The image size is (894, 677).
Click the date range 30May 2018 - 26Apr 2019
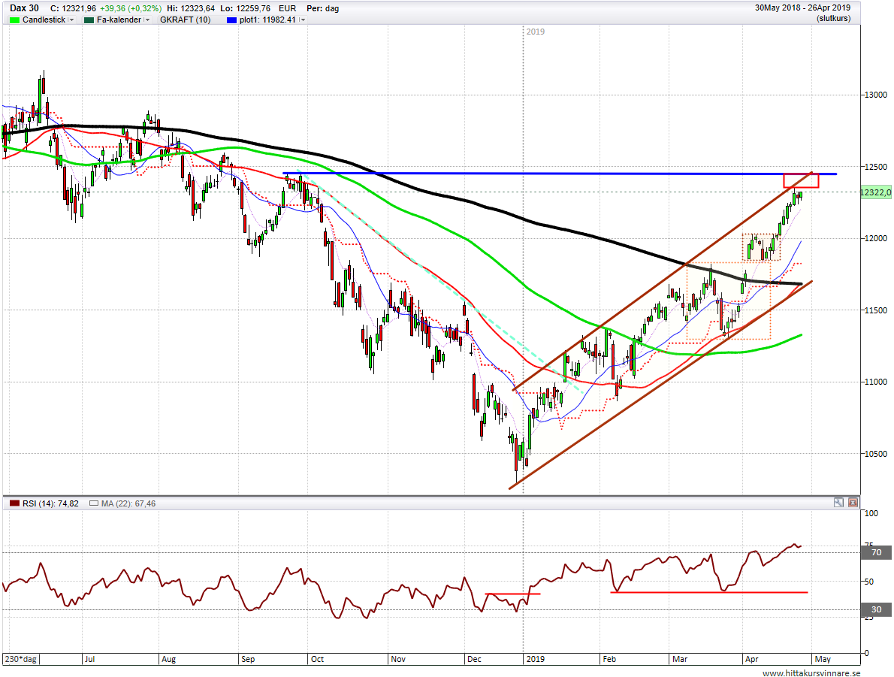click(x=803, y=8)
